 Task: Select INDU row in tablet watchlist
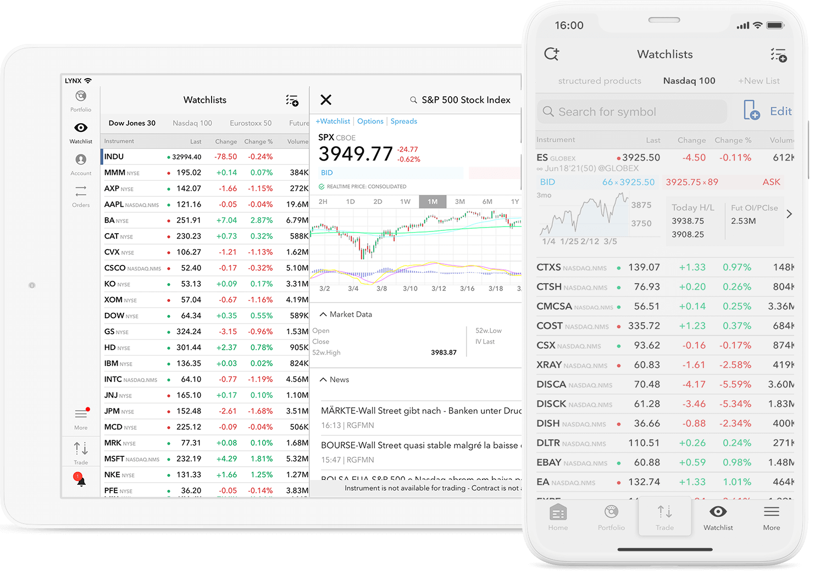205,157
